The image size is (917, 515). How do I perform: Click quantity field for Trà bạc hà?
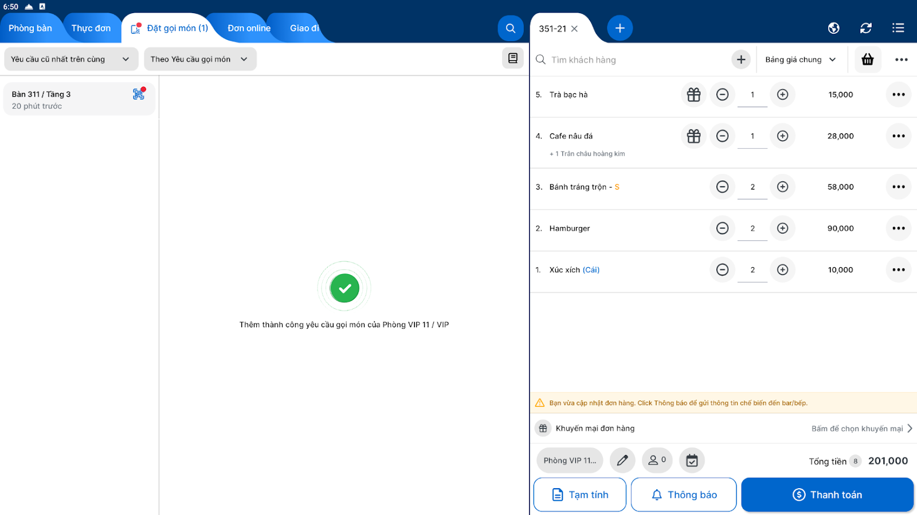[x=753, y=95]
